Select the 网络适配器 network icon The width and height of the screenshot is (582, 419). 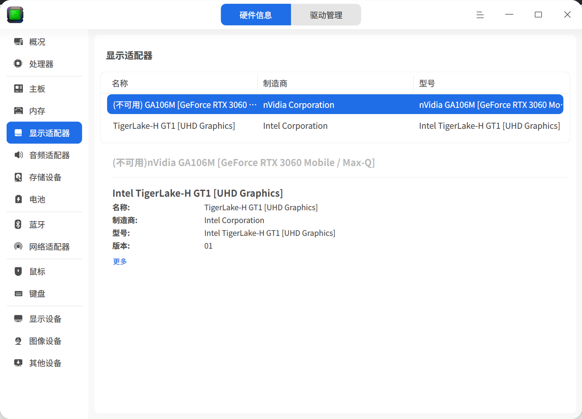[x=18, y=246]
